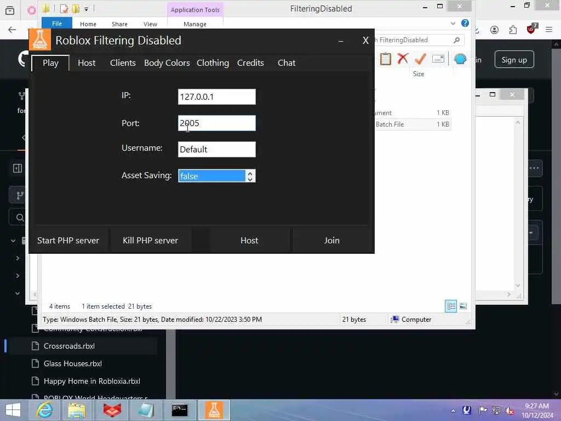
Task: Click into the IP address field
Action: click(x=217, y=96)
